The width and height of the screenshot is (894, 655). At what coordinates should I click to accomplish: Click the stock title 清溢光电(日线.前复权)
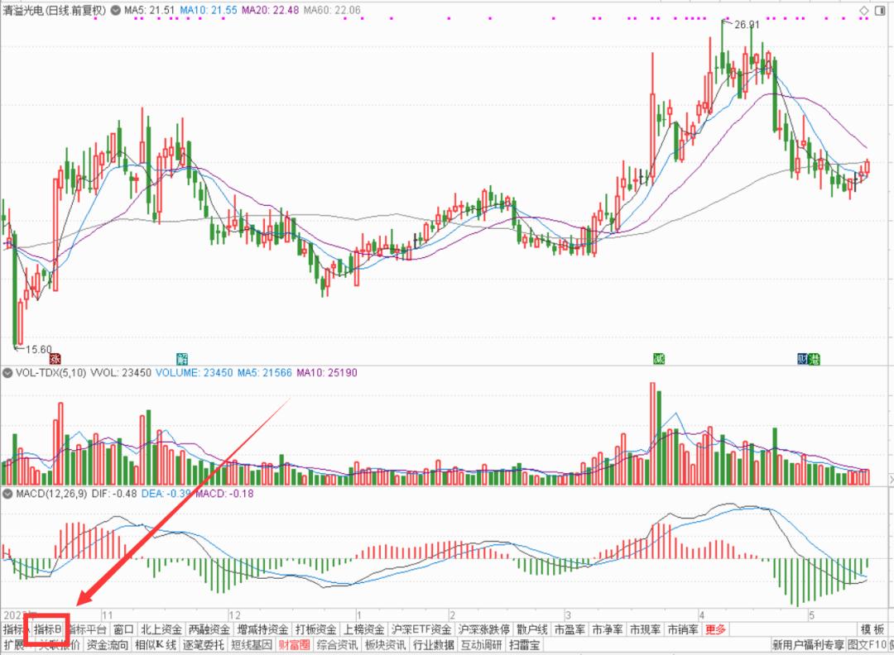(x=55, y=10)
